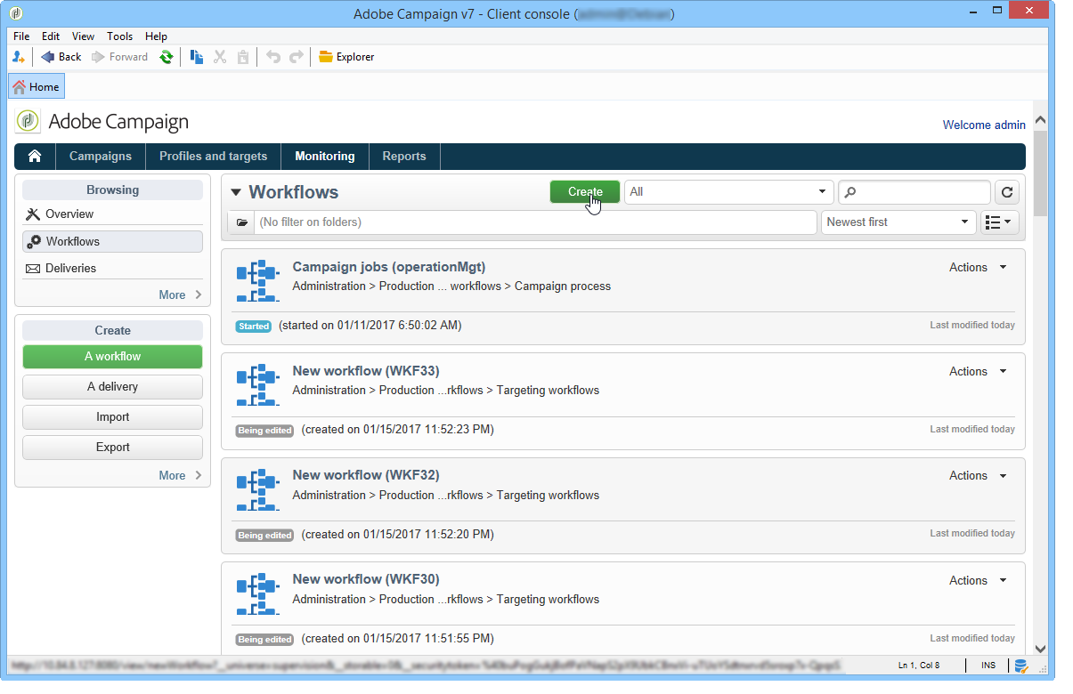Screen dimensions: 1073x694
Task: Open New workflow (WKF30)
Action: pos(366,579)
